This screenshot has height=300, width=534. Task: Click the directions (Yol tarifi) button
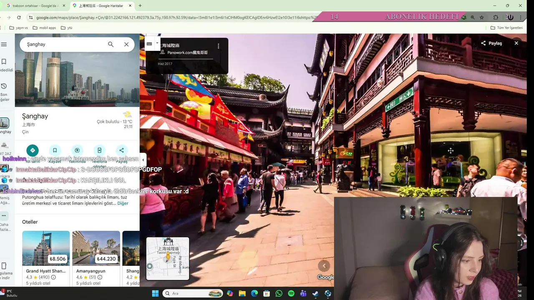pos(32,150)
